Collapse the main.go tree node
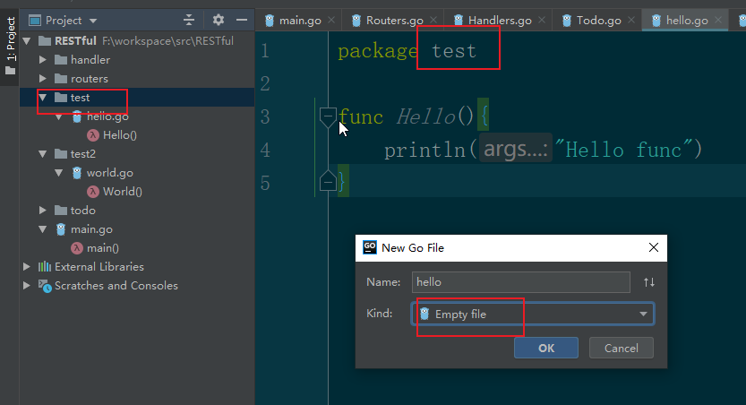Image resolution: width=746 pixels, height=405 pixels. tap(43, 228)
